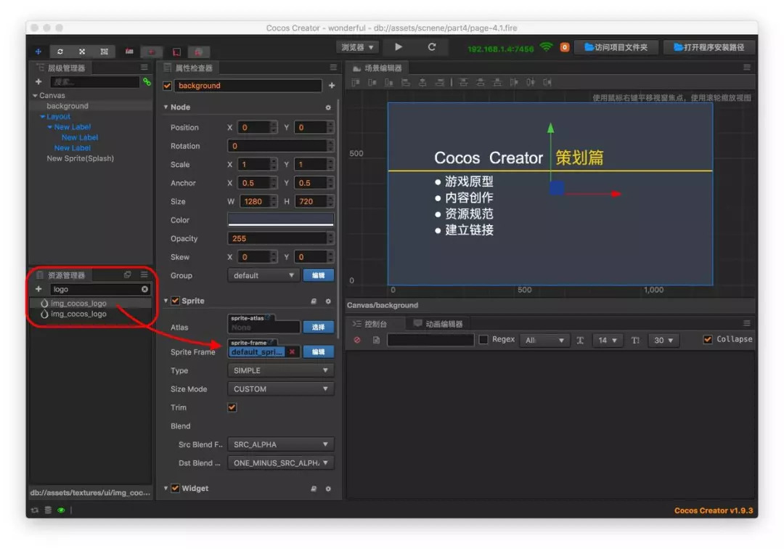The image size is (784, 549).
Task: Toggle the Trim checkbox
Action: tap(232, 407)
